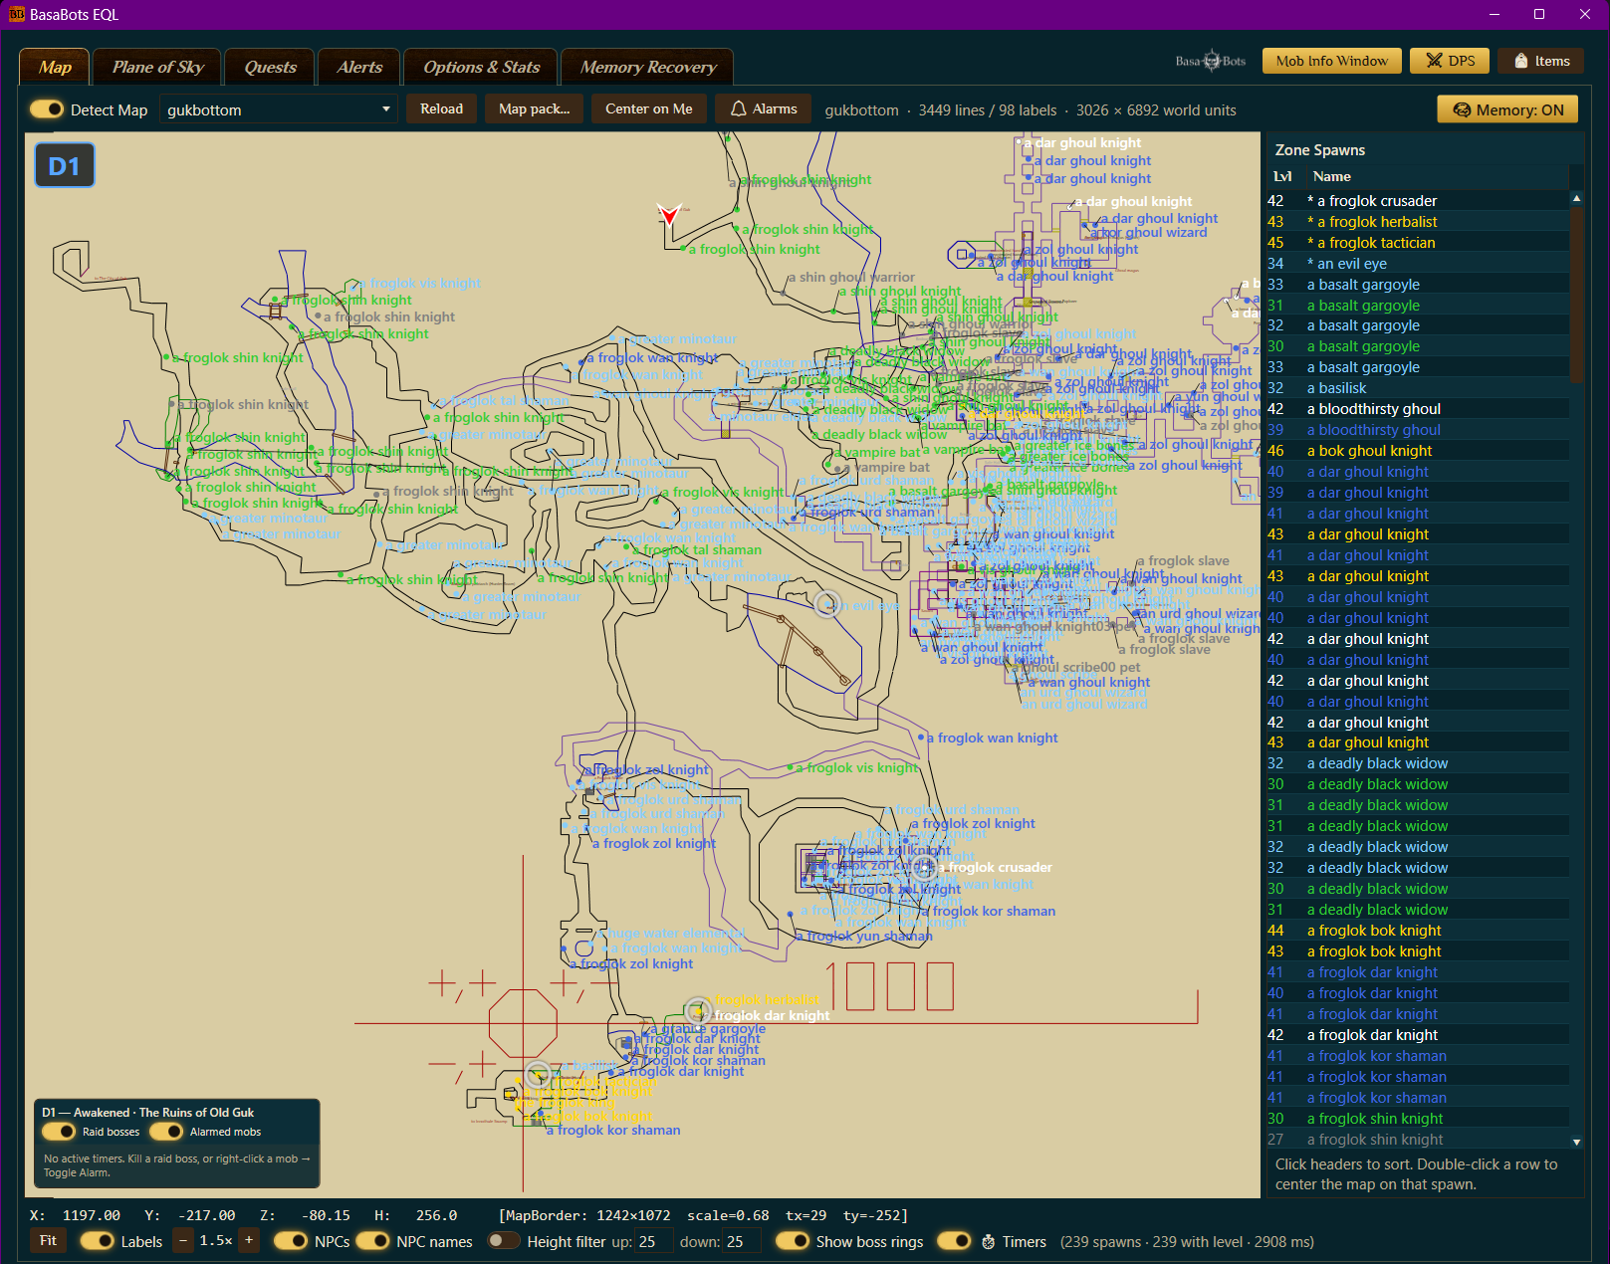Click 'a froglok kor shaman' map label at bottom

point(614,1131)
